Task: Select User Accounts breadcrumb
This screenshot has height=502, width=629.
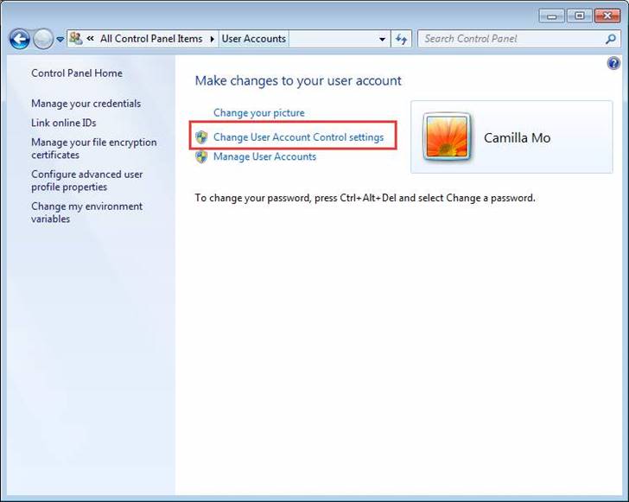Action: point(253,39)
